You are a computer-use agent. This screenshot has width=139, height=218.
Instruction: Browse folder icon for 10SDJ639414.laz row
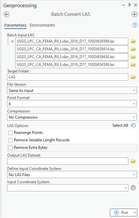click(133, 49)
